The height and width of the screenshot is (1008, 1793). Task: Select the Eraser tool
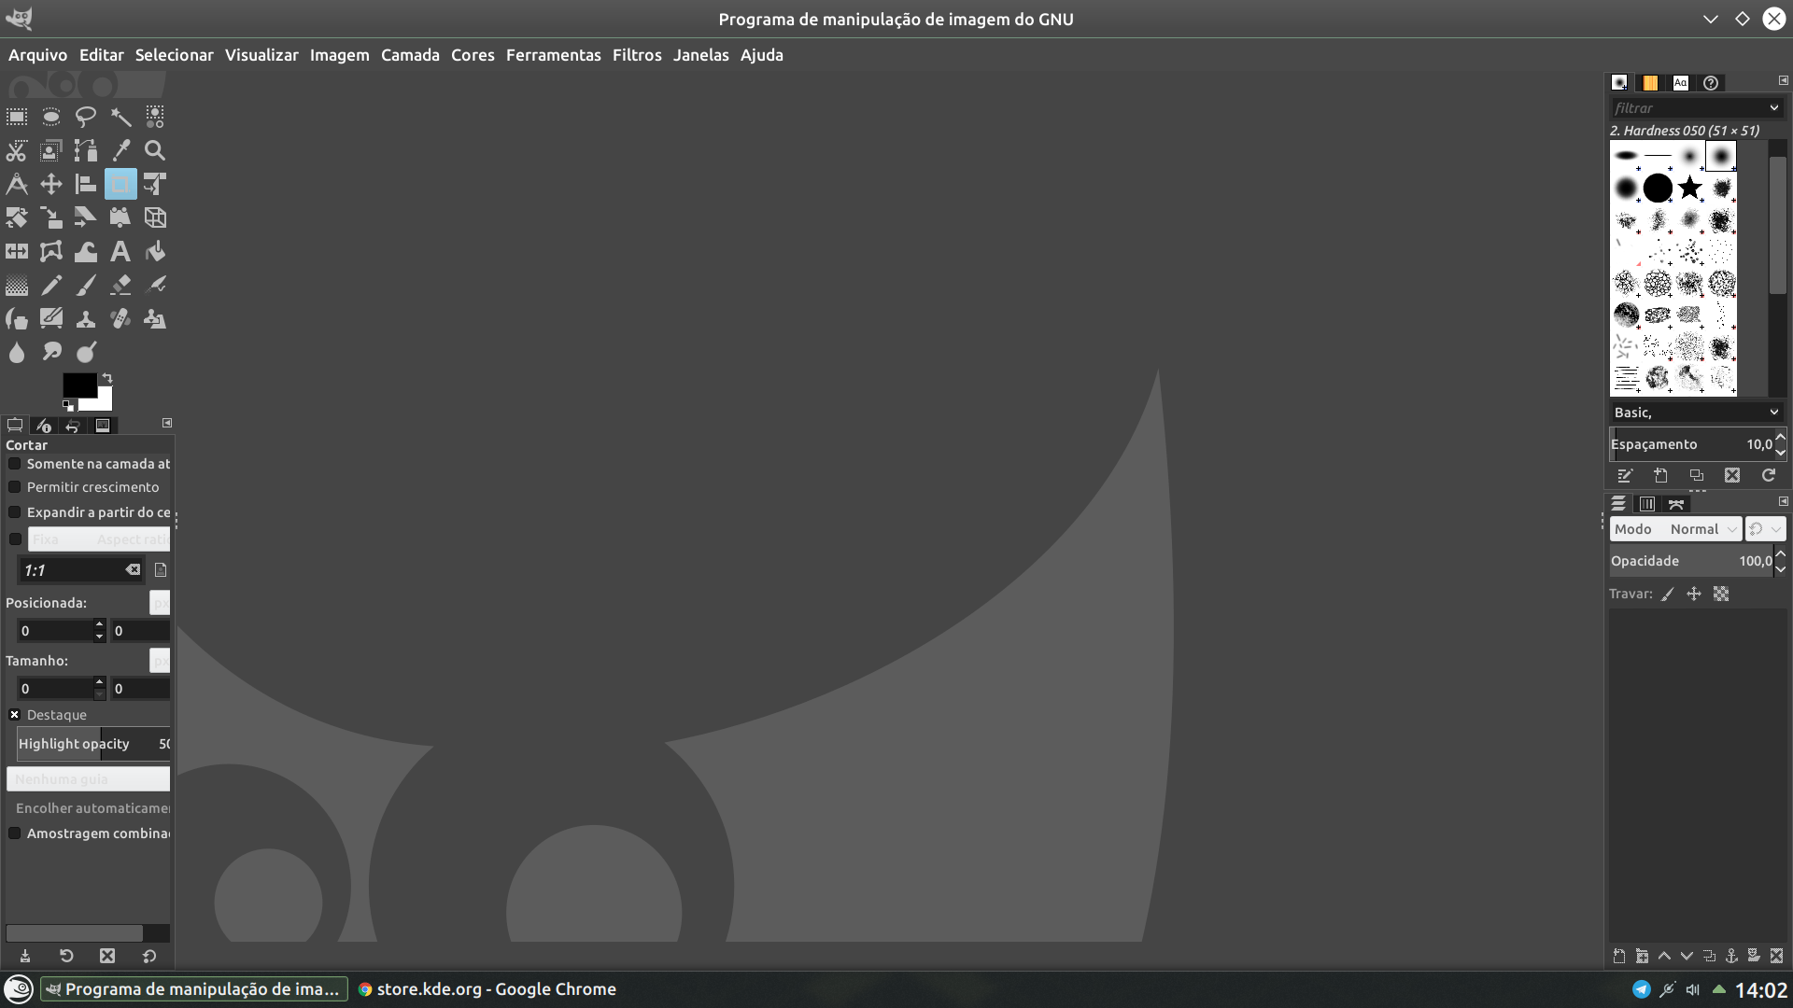coord(120,285)
